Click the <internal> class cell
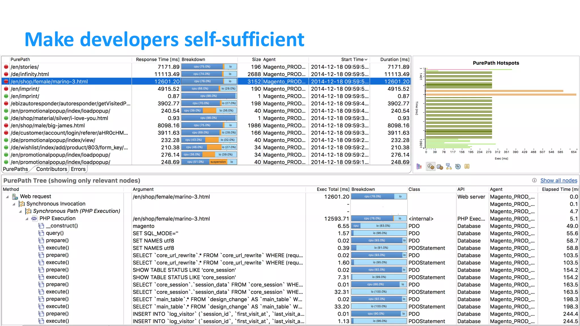 (421, 219)
